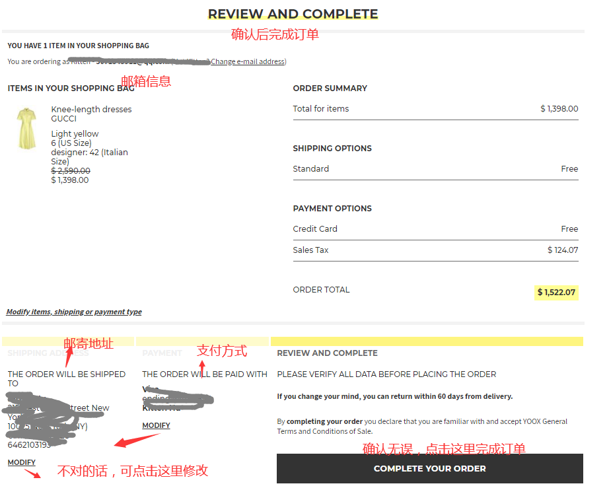Click the Credit Card payment option row
Image resolution: width=609 pixels, height=490 pixels.
[435, 229]
